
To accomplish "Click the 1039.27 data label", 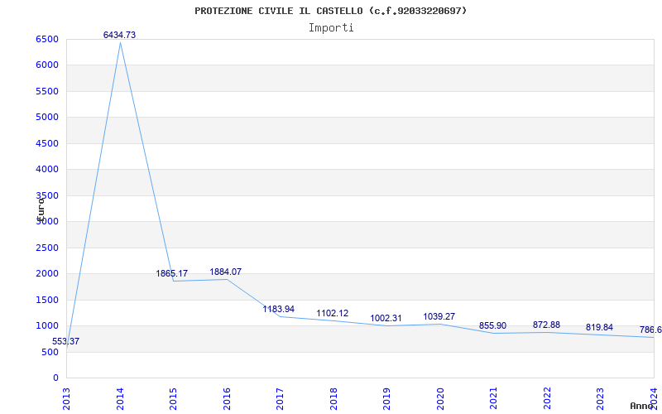I will pyautogui.click(x=439, y=316).
